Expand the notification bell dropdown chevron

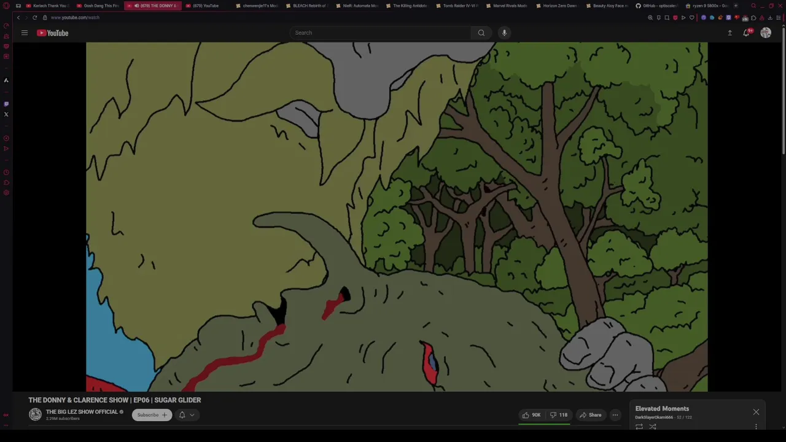click(192, 415)
